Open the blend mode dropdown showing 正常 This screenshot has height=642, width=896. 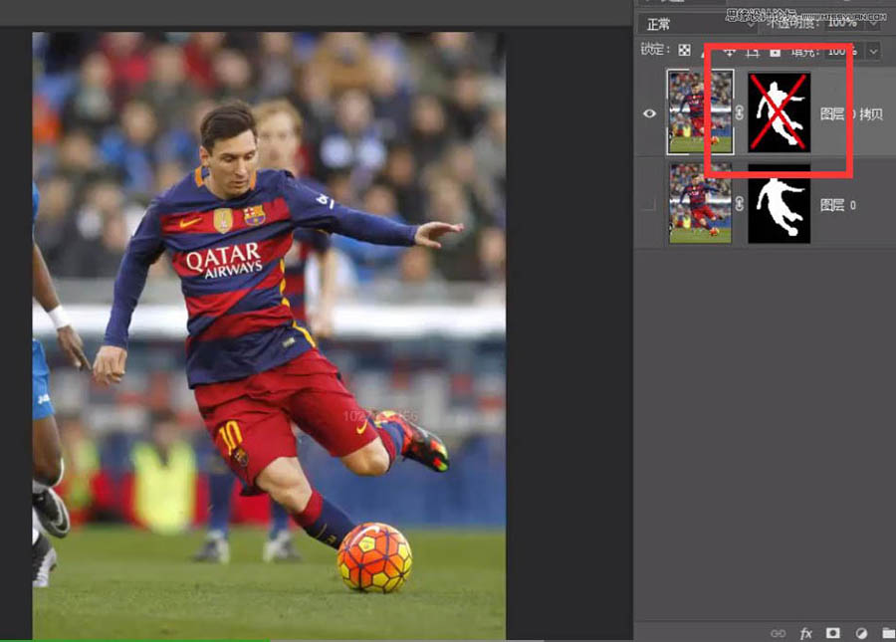click(698, 24)
